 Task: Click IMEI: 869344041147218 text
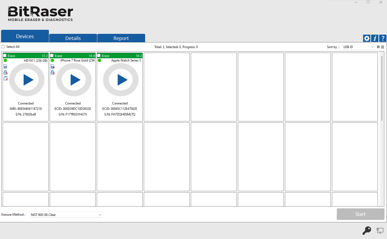[x=26, y=109]
